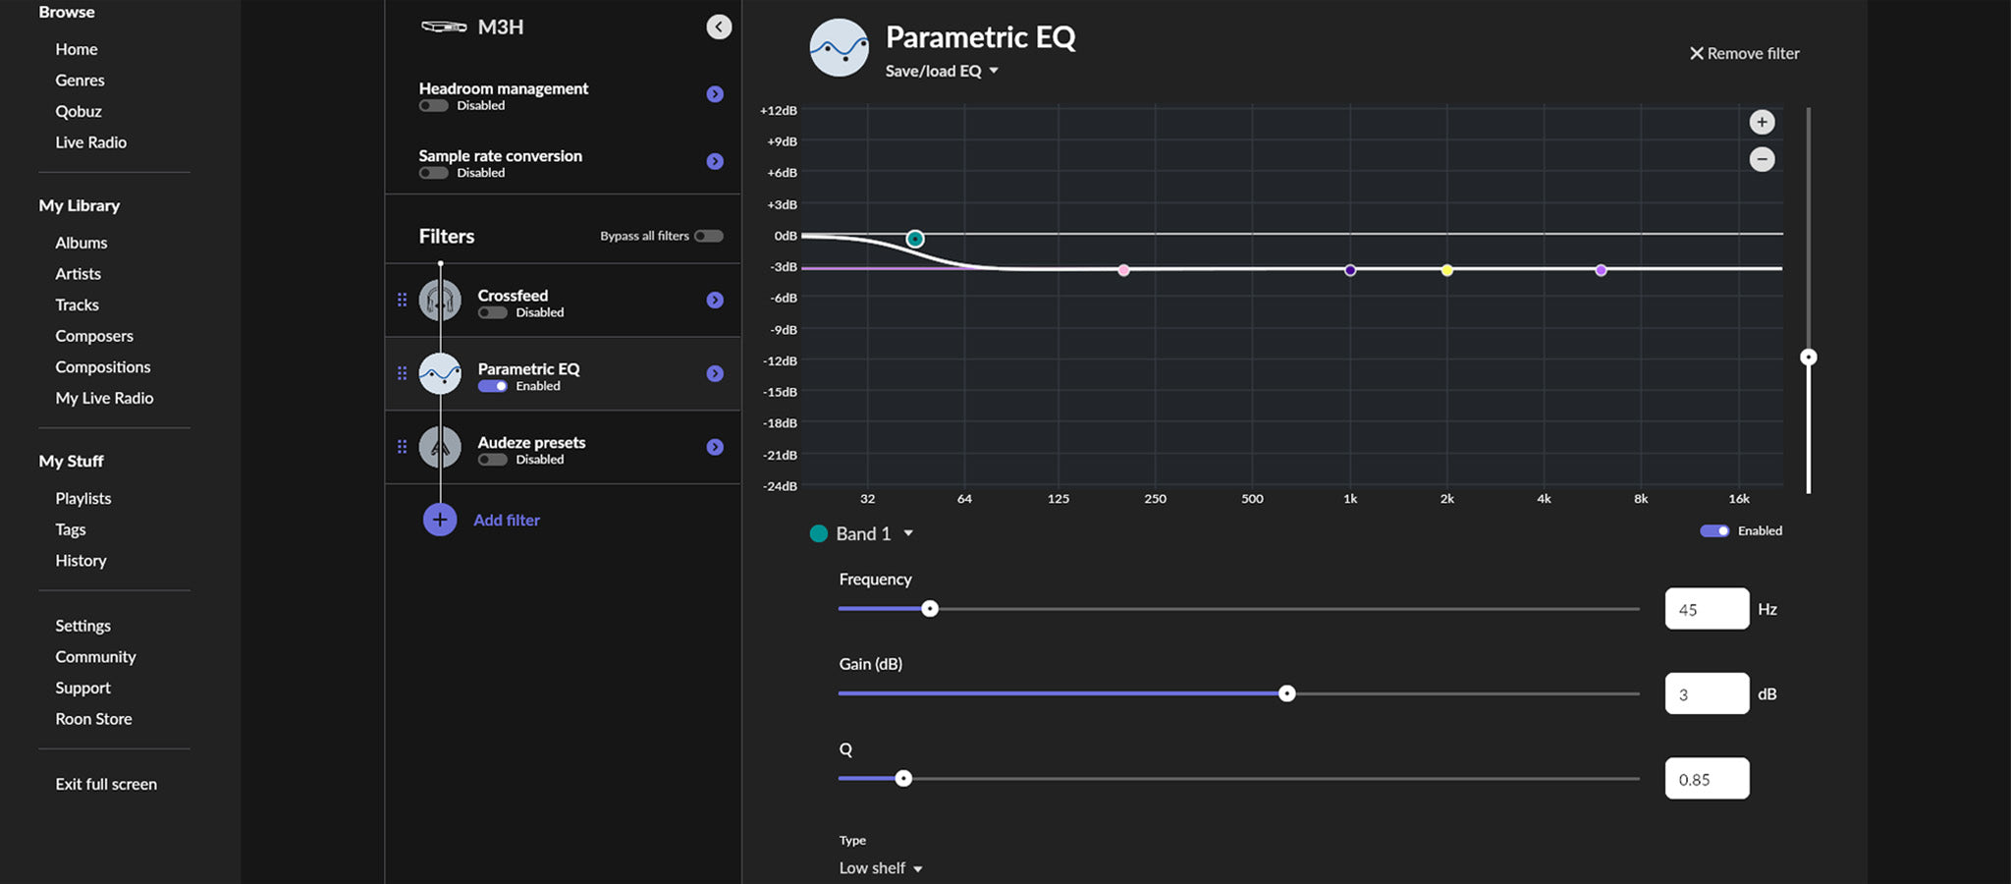Select the teal band 1 node on graph
The height and width of the screenshot is (884, 2011).
(915, 239)
